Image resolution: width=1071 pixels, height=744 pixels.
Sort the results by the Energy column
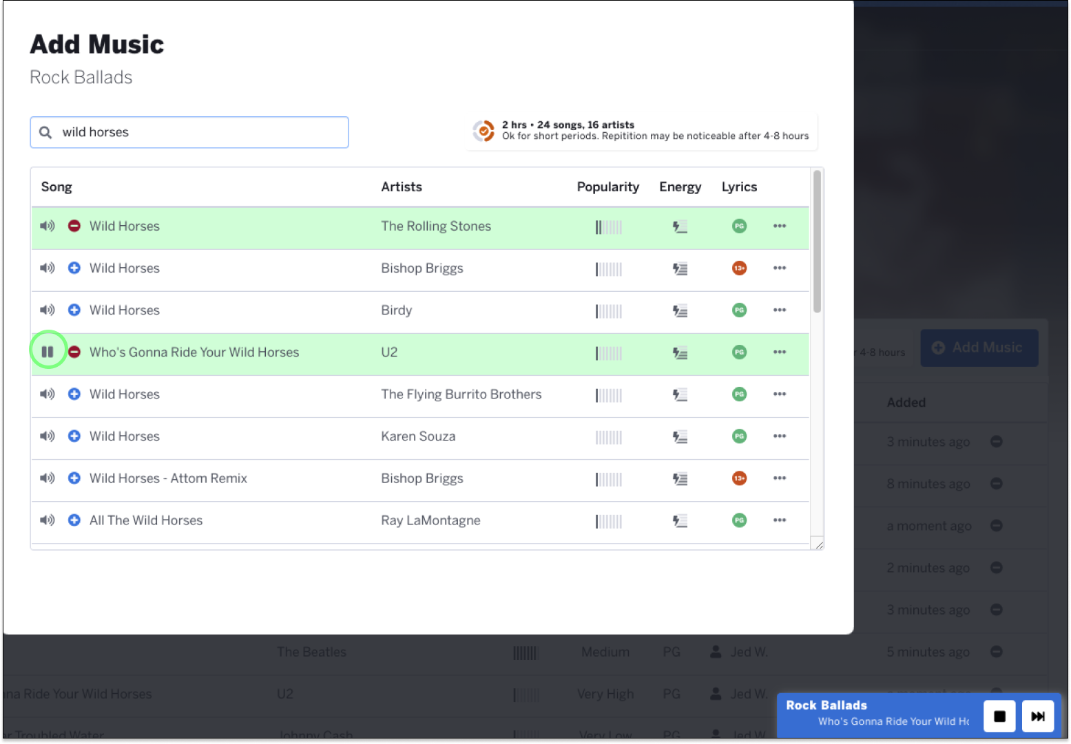click(x=680, y=187)
